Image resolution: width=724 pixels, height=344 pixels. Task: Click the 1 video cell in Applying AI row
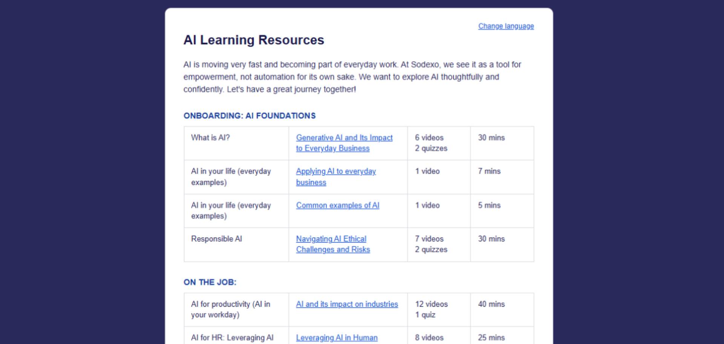click(439, 177)
